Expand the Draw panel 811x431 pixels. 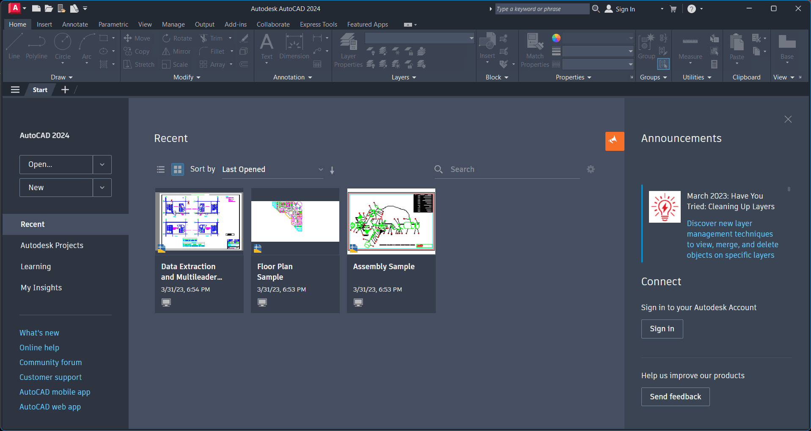click(x=62, y=77)
